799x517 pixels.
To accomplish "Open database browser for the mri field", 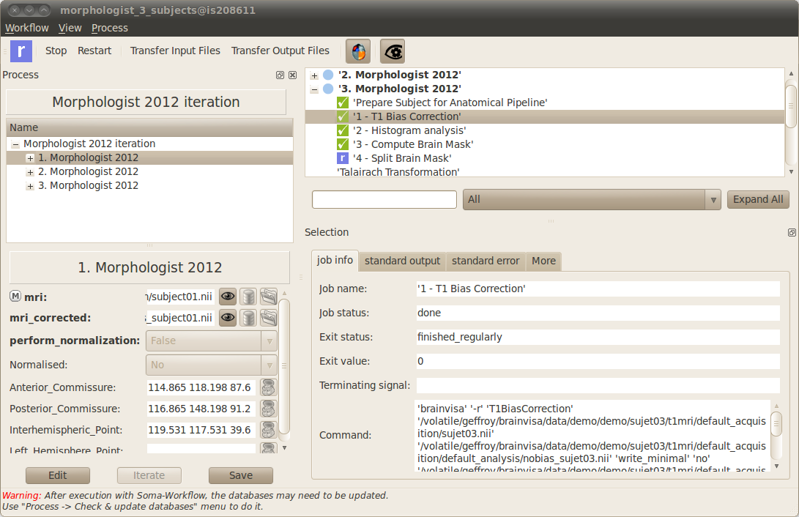I will [248, 297].
